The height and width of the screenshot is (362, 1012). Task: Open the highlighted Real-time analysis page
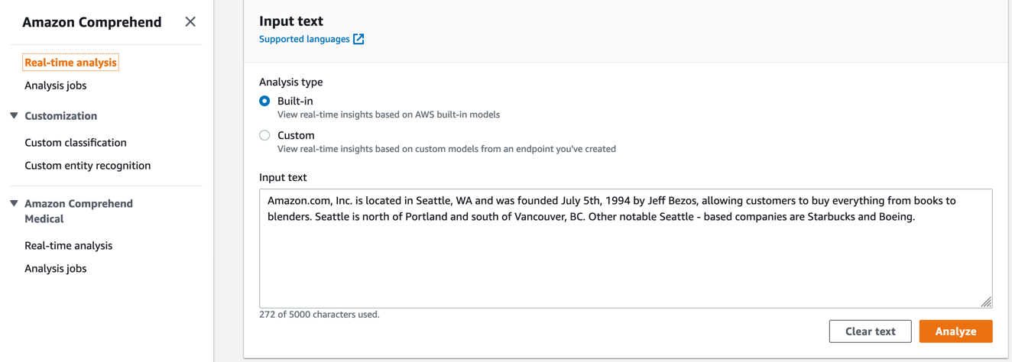70,63
